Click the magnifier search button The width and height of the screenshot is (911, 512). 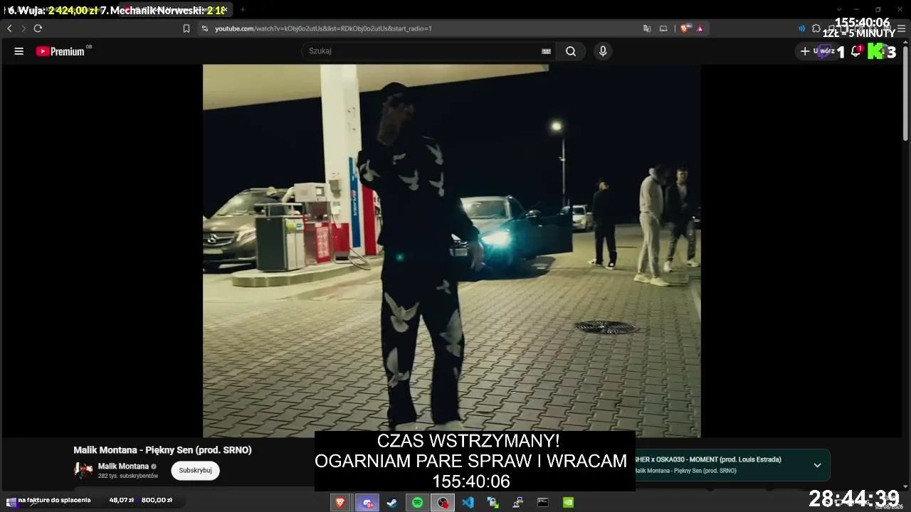pyautogui.click(x=571, y=51)
